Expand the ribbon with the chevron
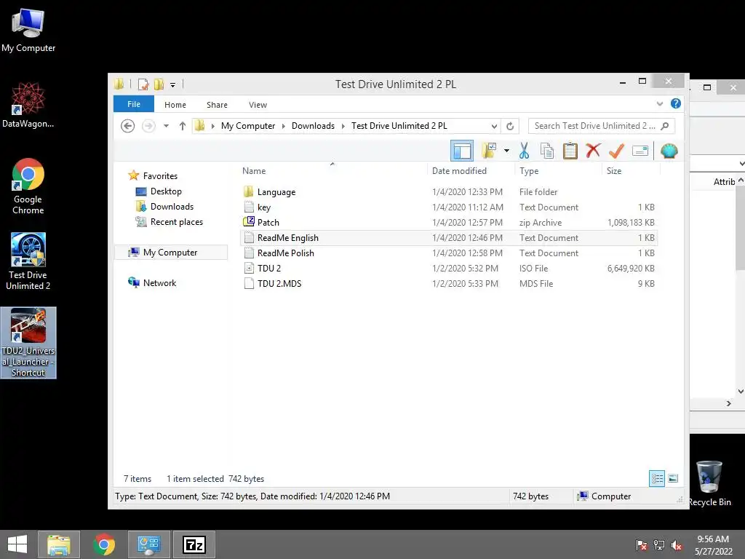 coord(659,103)
